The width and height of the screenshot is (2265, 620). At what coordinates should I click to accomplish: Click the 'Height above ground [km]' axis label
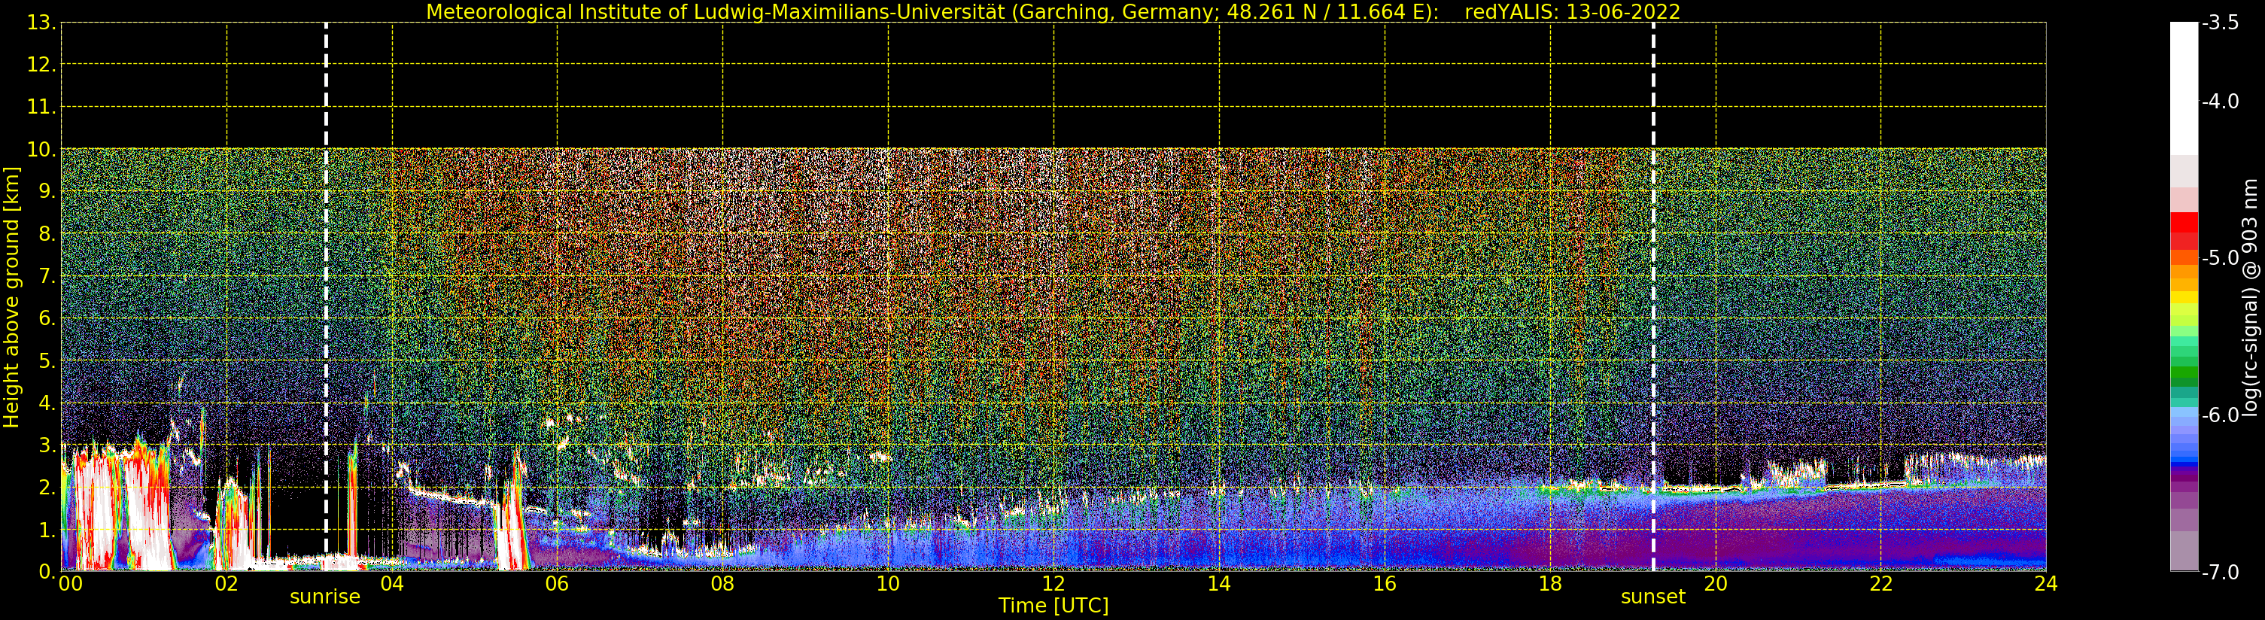[11, 297]
